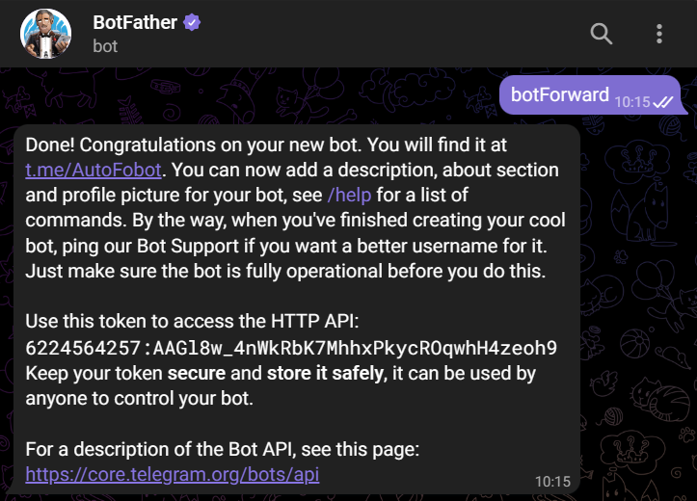Screen dimensions: 697x501
Task: Click the bold word 'secure' in the message
Action: point(196,373)
